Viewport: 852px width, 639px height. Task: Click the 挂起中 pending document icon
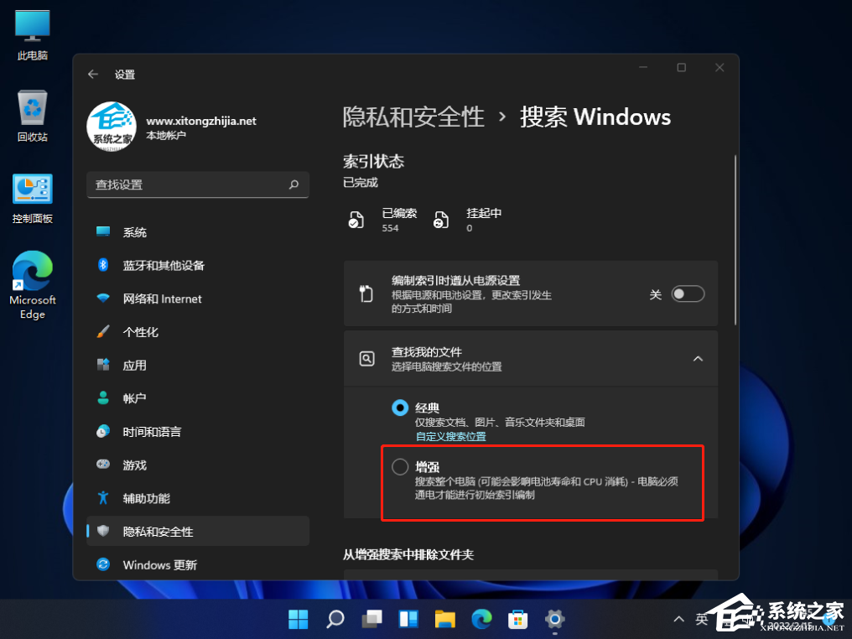click(440, 220)
